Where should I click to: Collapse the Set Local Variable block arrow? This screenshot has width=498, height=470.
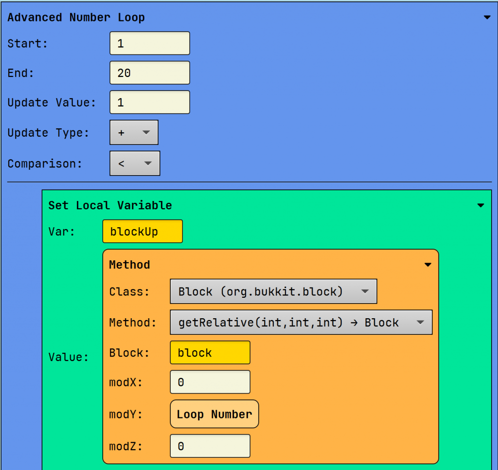(x=480, y=205)
